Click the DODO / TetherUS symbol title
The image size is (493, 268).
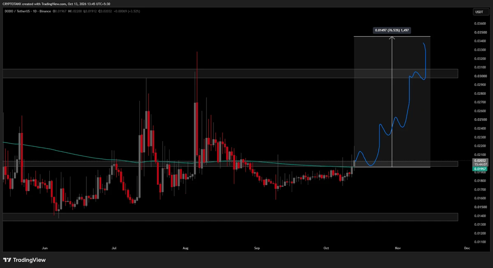pyautogui.click(x=28, y=11)
